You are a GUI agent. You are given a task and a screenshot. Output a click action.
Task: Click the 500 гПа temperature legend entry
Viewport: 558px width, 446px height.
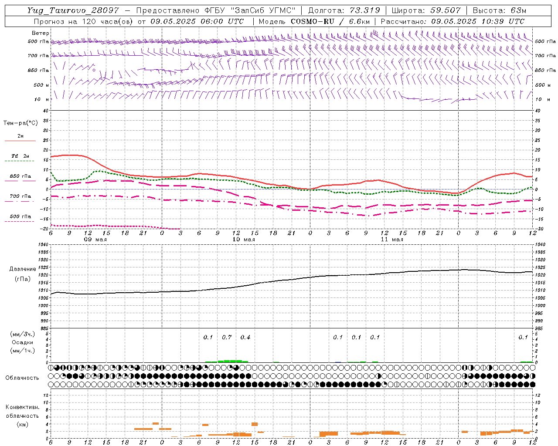[20, 216]
